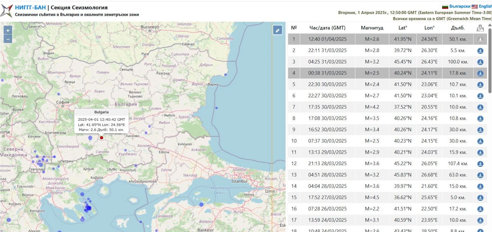This screenshot has height=232, width=492.
Task: Download data for the M=4.2 earthquake
Action: (480, 107)
